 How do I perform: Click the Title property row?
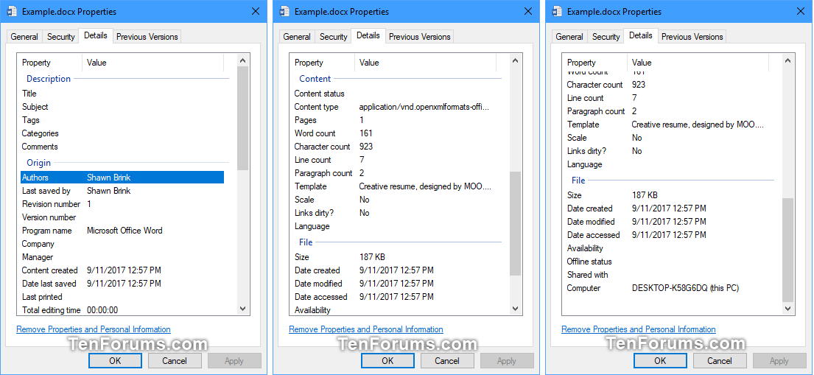pos(122,94)
